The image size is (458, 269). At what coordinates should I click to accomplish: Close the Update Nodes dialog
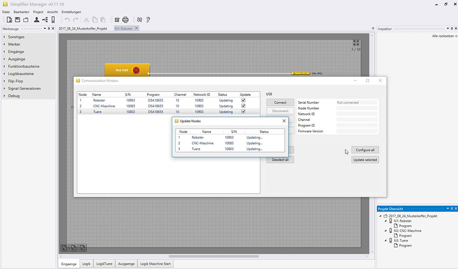click(284, 121)
